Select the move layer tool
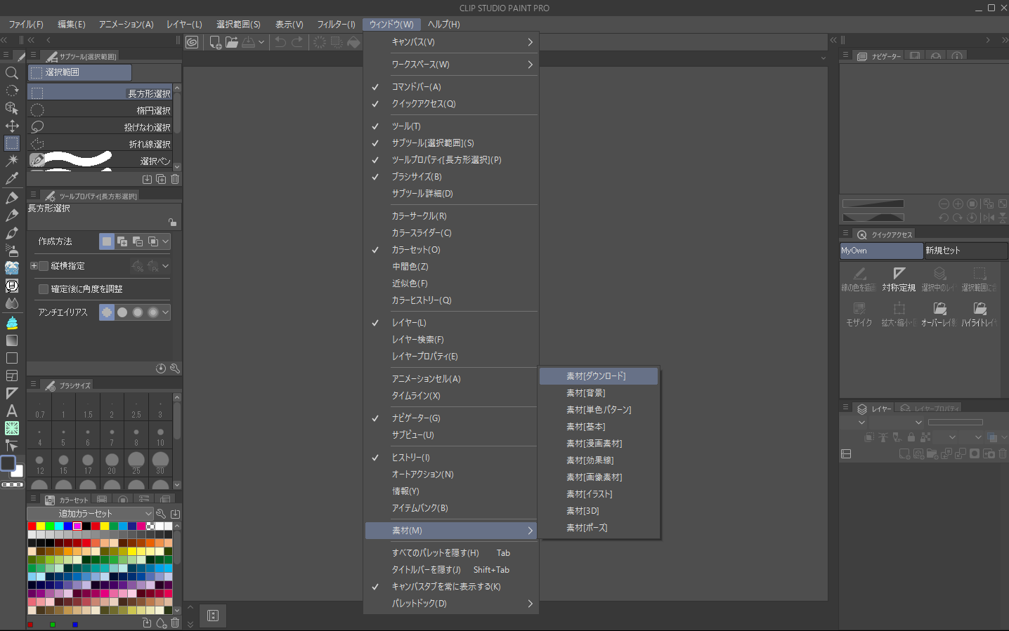Image resolution: width=1009 pixels, height=631 pixels. 12,126
